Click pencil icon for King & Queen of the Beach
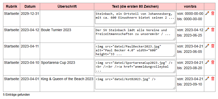This screenshot has width=218, height=99. pos(207,78)
